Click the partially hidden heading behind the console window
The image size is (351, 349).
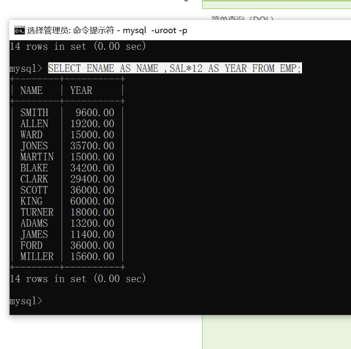243,17
